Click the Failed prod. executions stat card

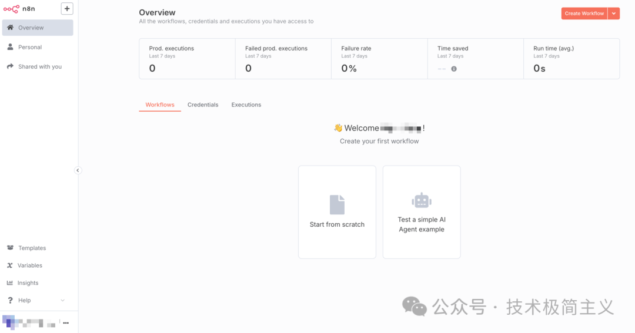click(x=283, y=59)
